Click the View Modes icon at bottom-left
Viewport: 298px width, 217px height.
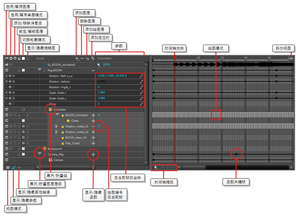8,167
